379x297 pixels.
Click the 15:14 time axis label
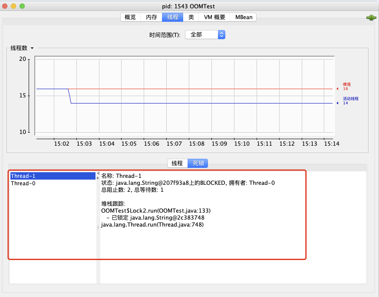coord(332,144)
